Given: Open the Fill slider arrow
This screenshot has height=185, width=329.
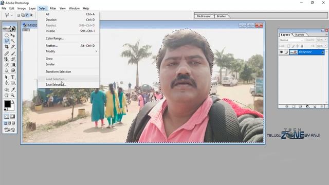Looking at the screenshot, I should pos(325,46).
